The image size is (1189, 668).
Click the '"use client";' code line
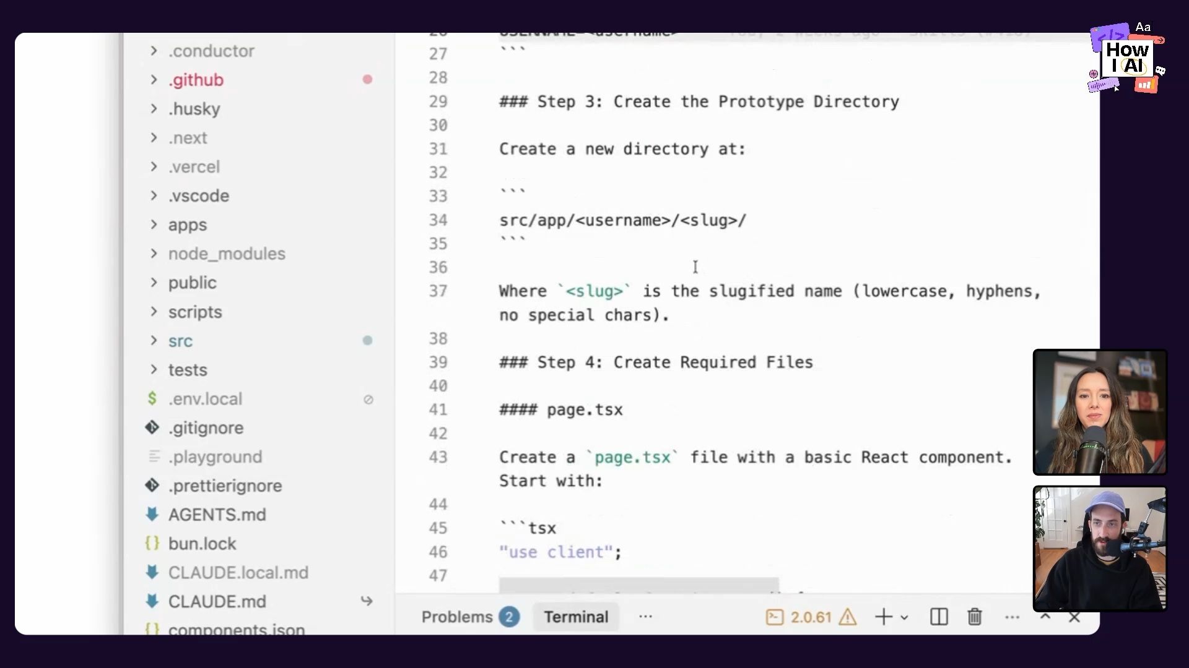tap(560, 552)
